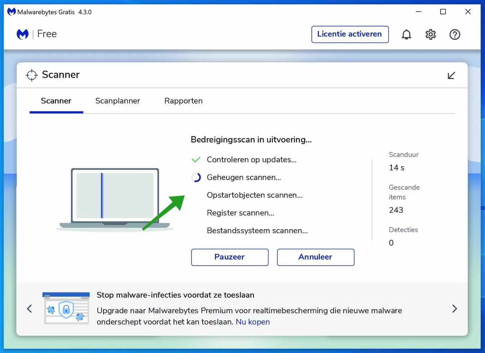Click the green checkmark beside Controleren op updates
The height and width of the screenshot is (353, 485).
[x=196, y=160]
